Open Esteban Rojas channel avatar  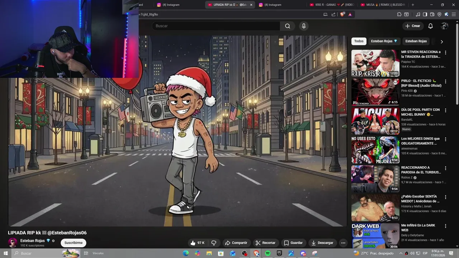[13, 243]
